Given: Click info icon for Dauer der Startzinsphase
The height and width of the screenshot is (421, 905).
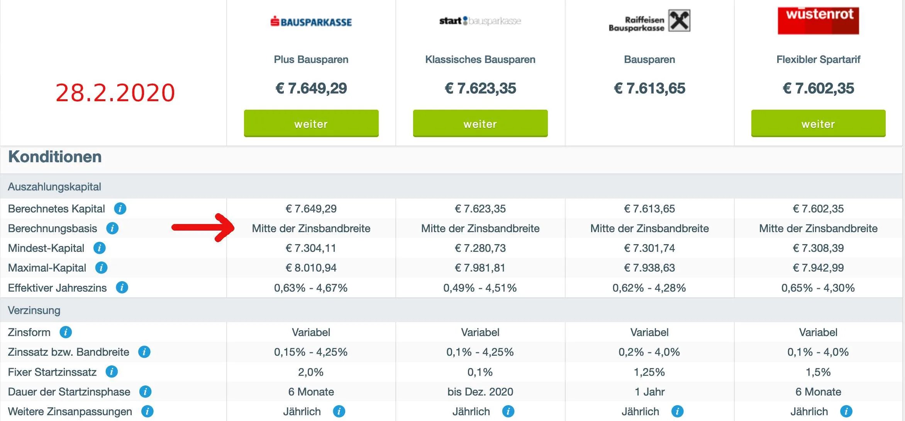Looking at the screenshot, I should pos(145,392).
